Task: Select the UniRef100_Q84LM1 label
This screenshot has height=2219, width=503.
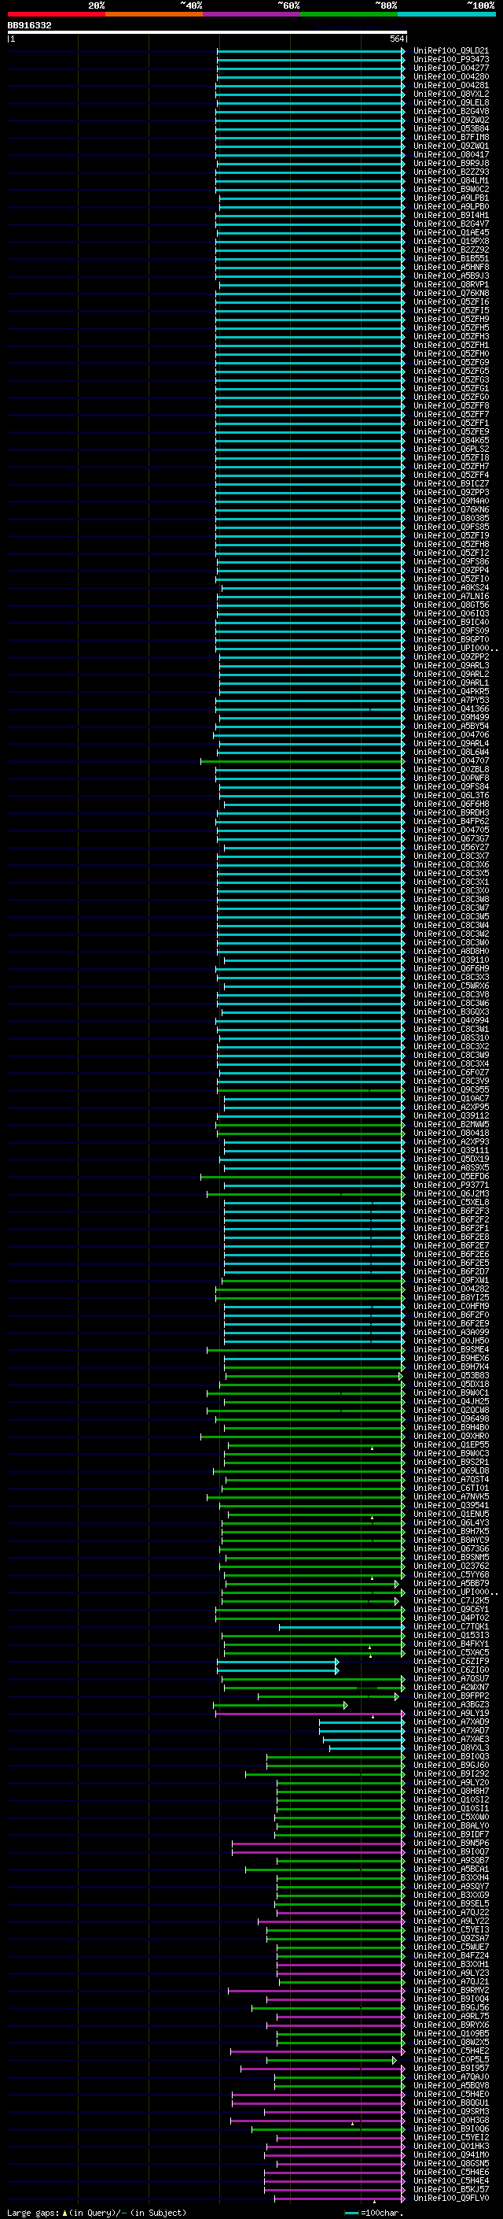Action: [450, 181]
